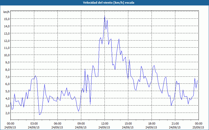The width and height of the screenshot is (209, 130).
Task: Select the 5,0 y-axis value
Action: pos(7,91)
